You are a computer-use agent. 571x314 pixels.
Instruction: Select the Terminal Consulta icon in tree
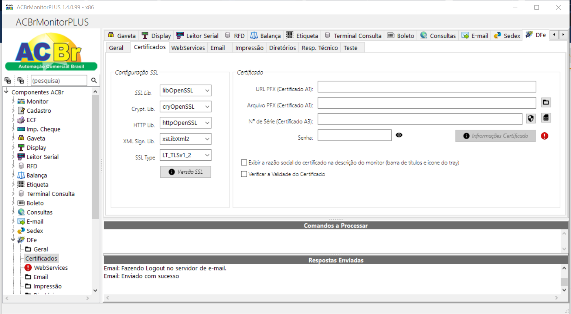click(x=21, y=194)
